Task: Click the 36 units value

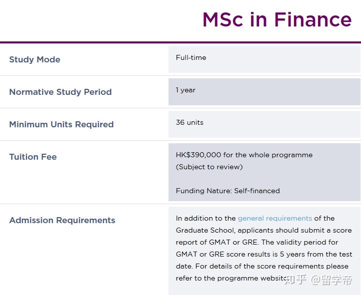Action: pyautogui.click(x=189, y=122)
